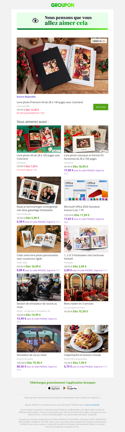The height and width of the screenshot is (432, 125).
Task: Click the racing simulator session image
Action: (x=39, y=287)
